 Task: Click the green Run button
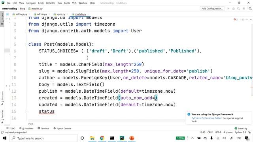tap(228, 9)
